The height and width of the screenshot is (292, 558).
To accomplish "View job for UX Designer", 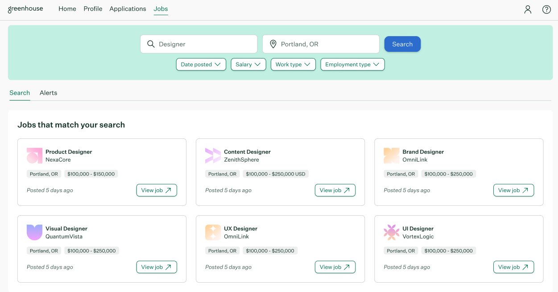I will click(x=335, y=267).
